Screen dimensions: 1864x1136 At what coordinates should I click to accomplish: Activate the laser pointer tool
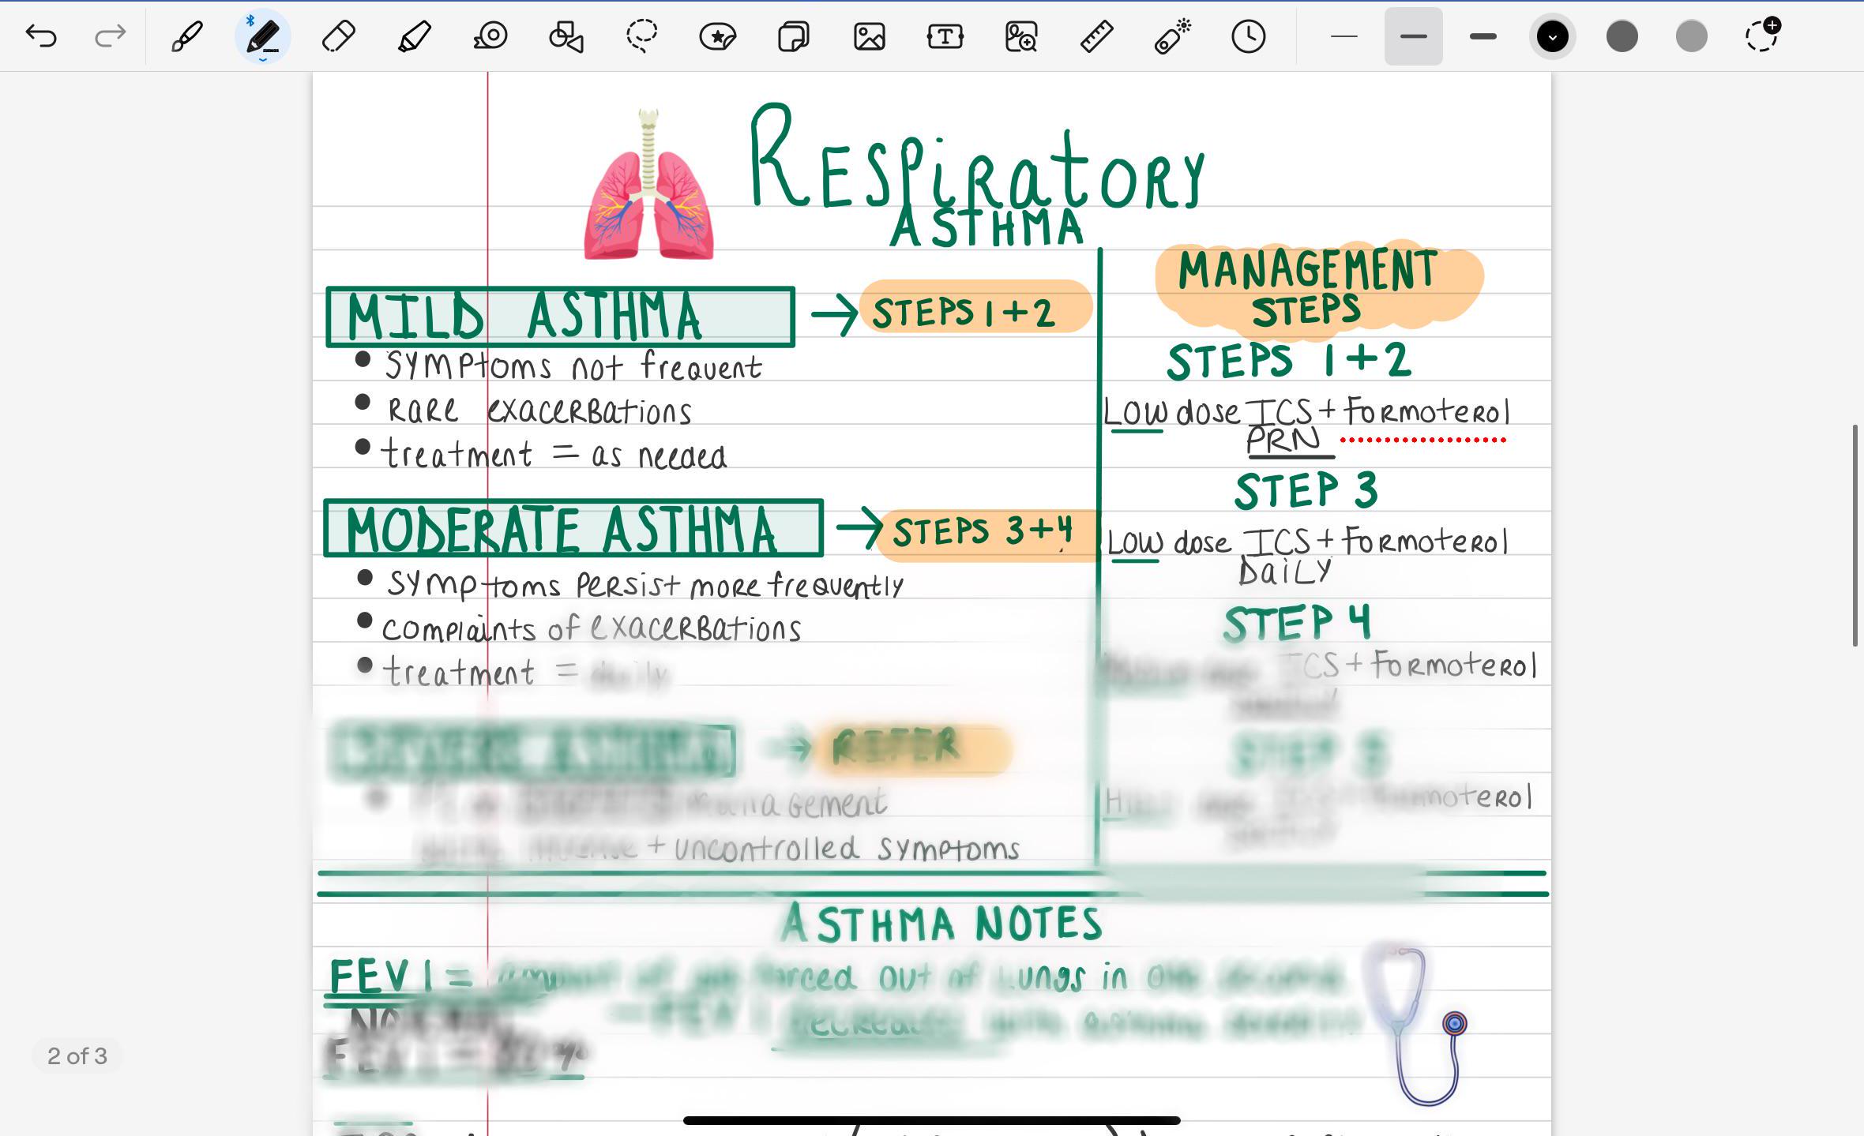click(x=1172, y=36)
